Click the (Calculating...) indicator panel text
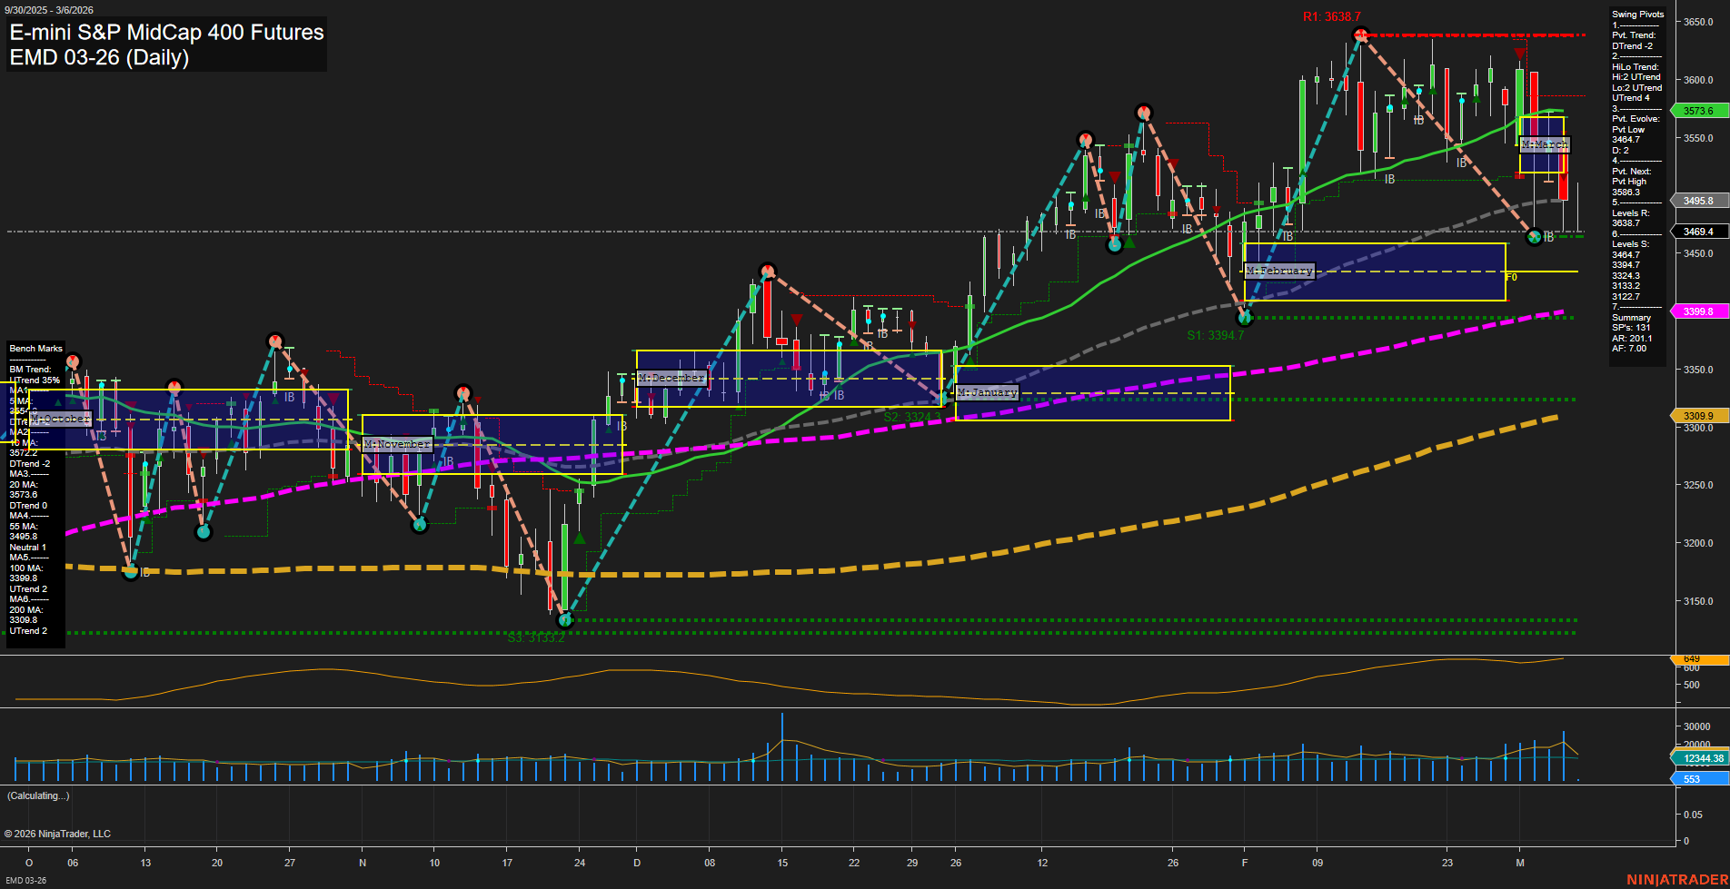The image size is (1730, 889). [40, 795]
